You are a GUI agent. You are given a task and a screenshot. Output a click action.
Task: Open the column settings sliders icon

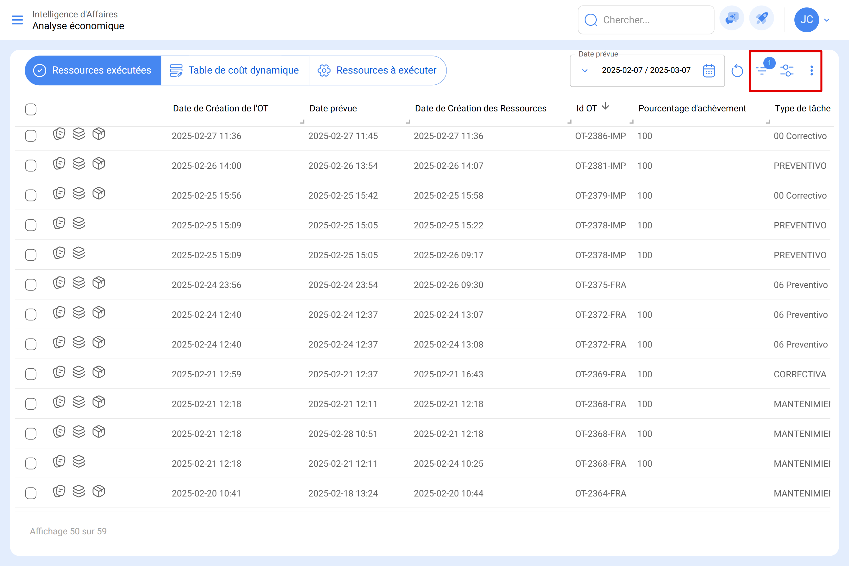tap(787, 70)
